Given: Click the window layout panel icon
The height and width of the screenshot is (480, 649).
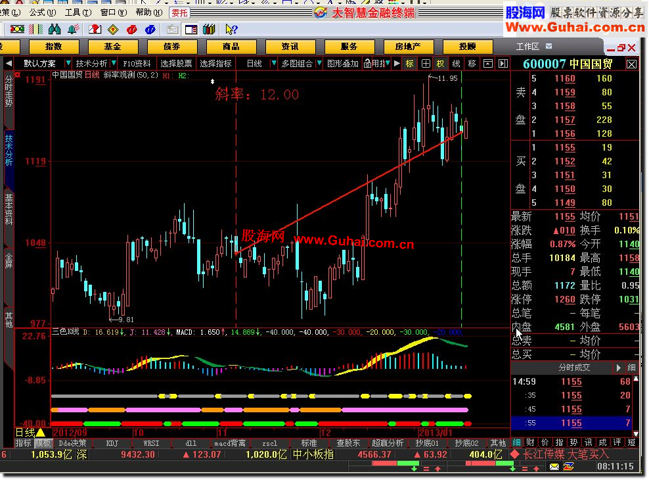Looking at the screenshot, I should click(x=190, y=30).
